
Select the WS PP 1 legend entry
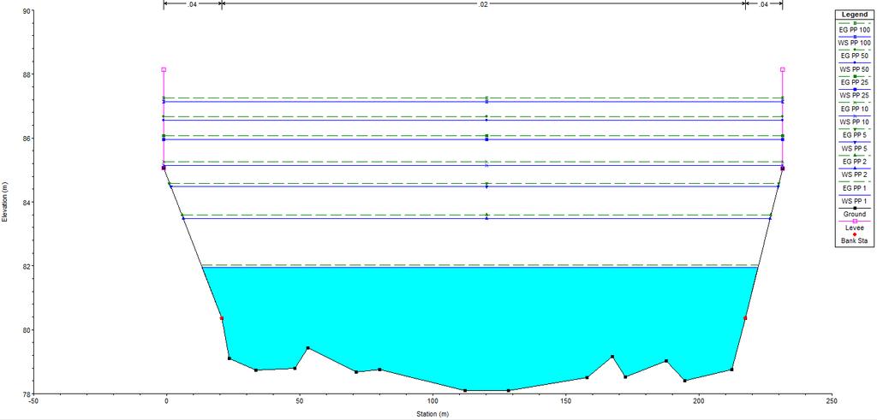854,202
